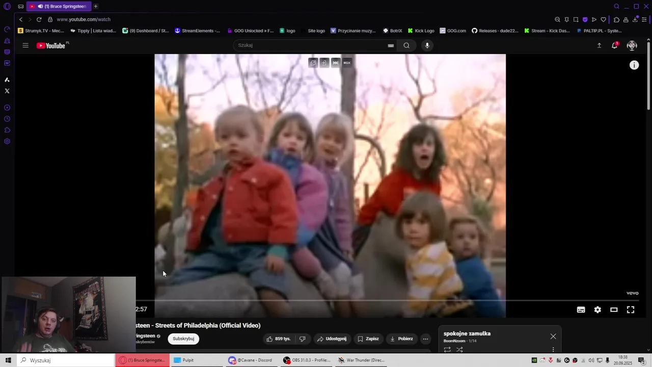Screen dimensions: 652x367
Task: Click the page scrollbar on the right
Action: tap(649, 76)
